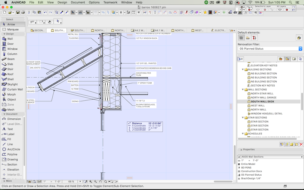The height and width of the screenshot is (190, 304).
Task: Click the More button in toolbox
Action: 9,181
